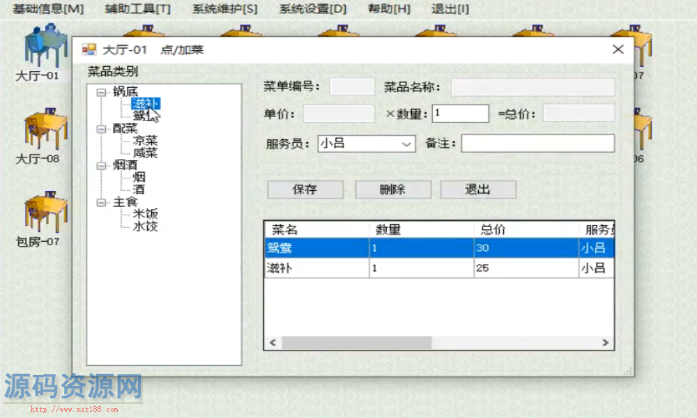Open the 系统设置[D] menu
697x418 pixels.
coord(312,9)
